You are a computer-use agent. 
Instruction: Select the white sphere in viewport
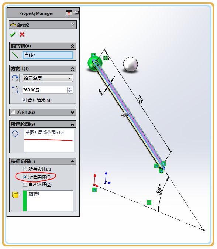[x=131, y=64]
